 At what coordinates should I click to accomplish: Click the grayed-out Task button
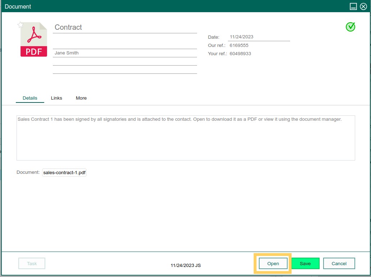click(x=32, y=263)
